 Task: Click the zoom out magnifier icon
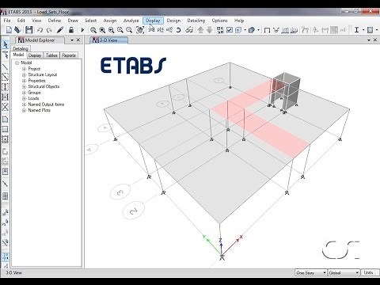coord(129,30)
